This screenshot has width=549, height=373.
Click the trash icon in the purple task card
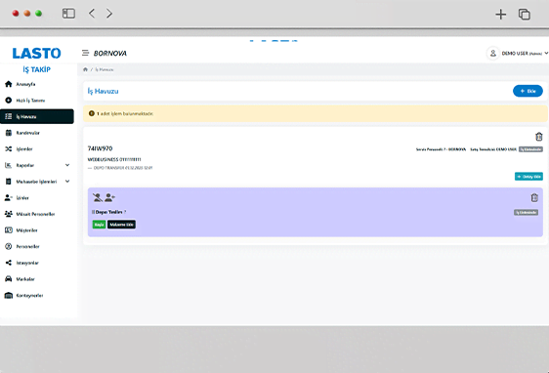tap(534, 197)
